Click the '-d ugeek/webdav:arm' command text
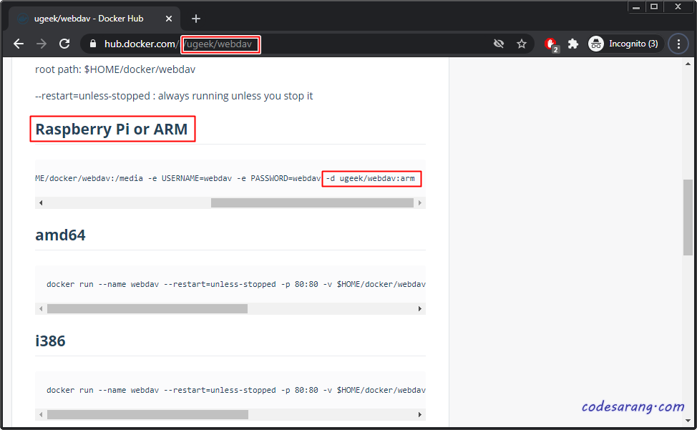The width and height of the screenshot is (697, 430). (x=370, y=179)
